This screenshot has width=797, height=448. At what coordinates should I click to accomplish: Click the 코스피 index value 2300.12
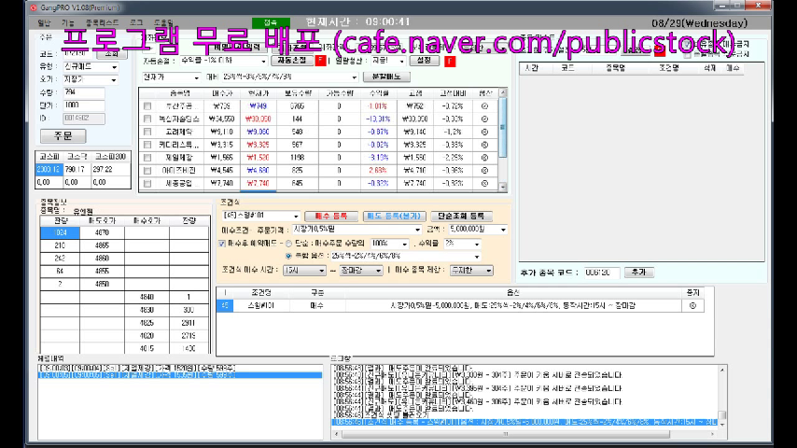click(x=49, y=169)
